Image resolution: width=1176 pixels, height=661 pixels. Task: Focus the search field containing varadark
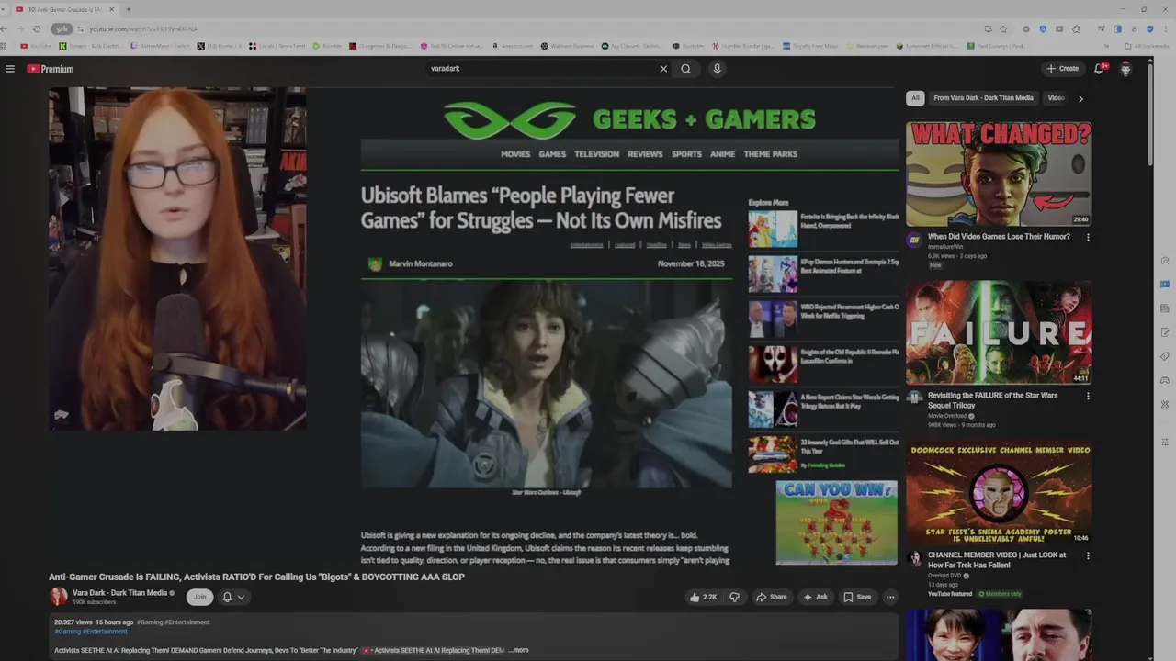542,69
